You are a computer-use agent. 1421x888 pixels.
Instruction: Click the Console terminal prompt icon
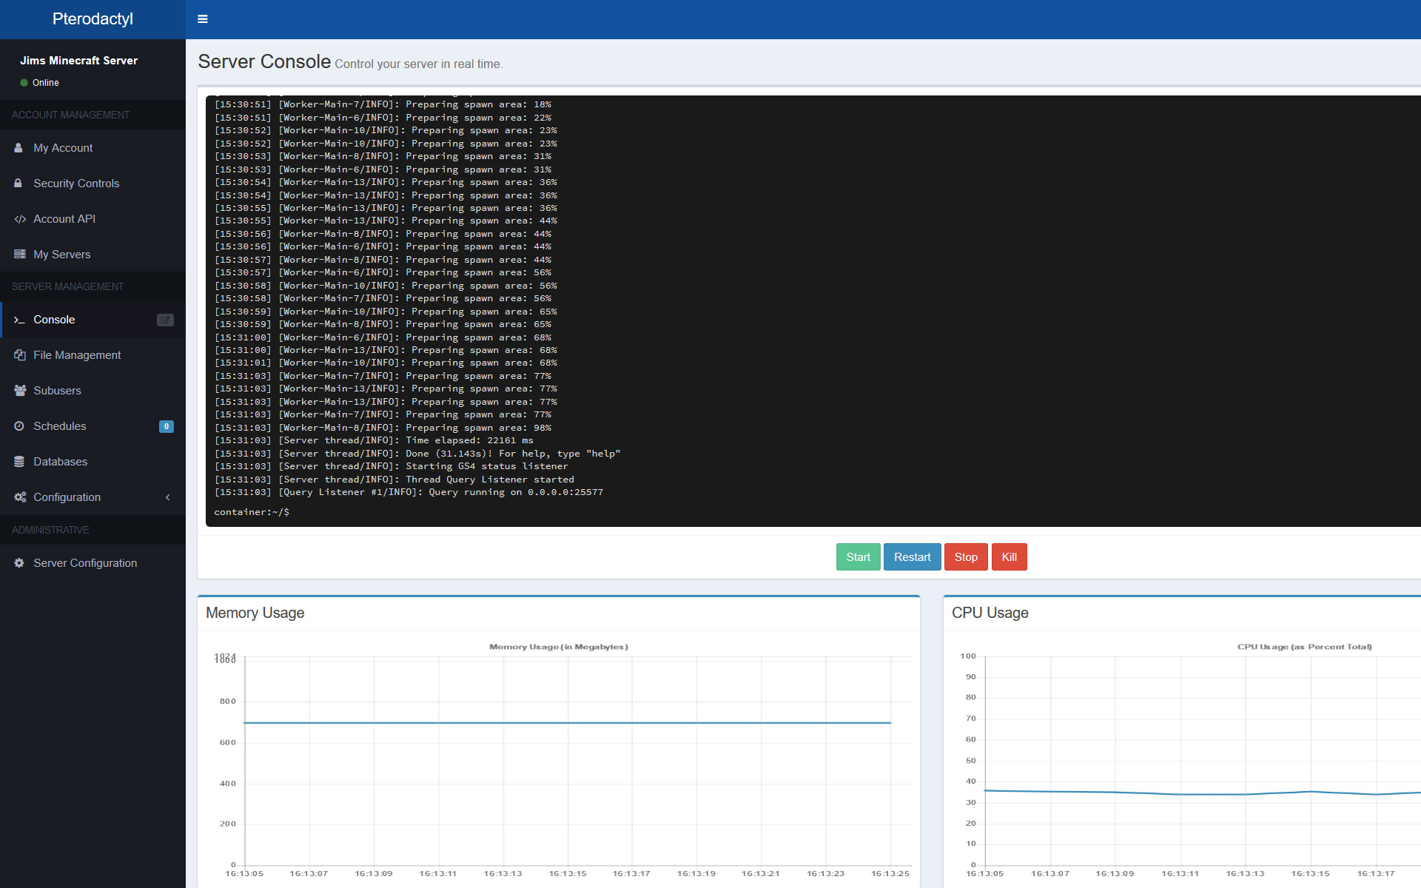tap(20, 320)
